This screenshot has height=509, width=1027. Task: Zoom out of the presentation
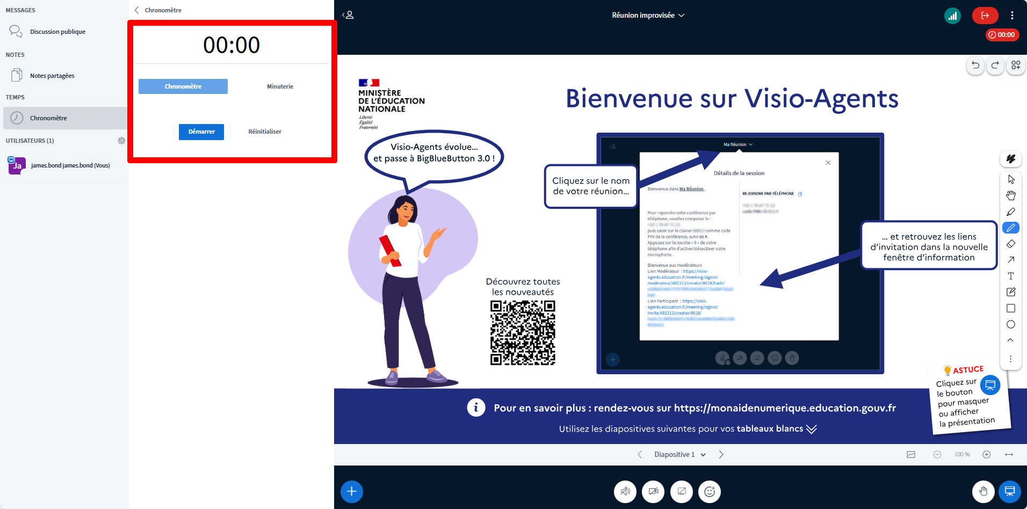(x=937, y=454)
